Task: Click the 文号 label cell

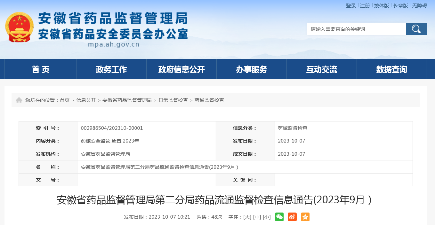Action: coord(48,180)
